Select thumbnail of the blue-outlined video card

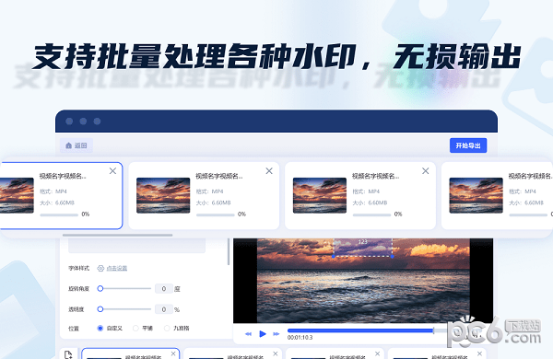pyautogui.click(x=17, y=195)
